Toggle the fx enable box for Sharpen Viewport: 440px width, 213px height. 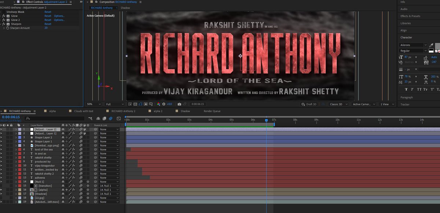click(x=4, y=24)
